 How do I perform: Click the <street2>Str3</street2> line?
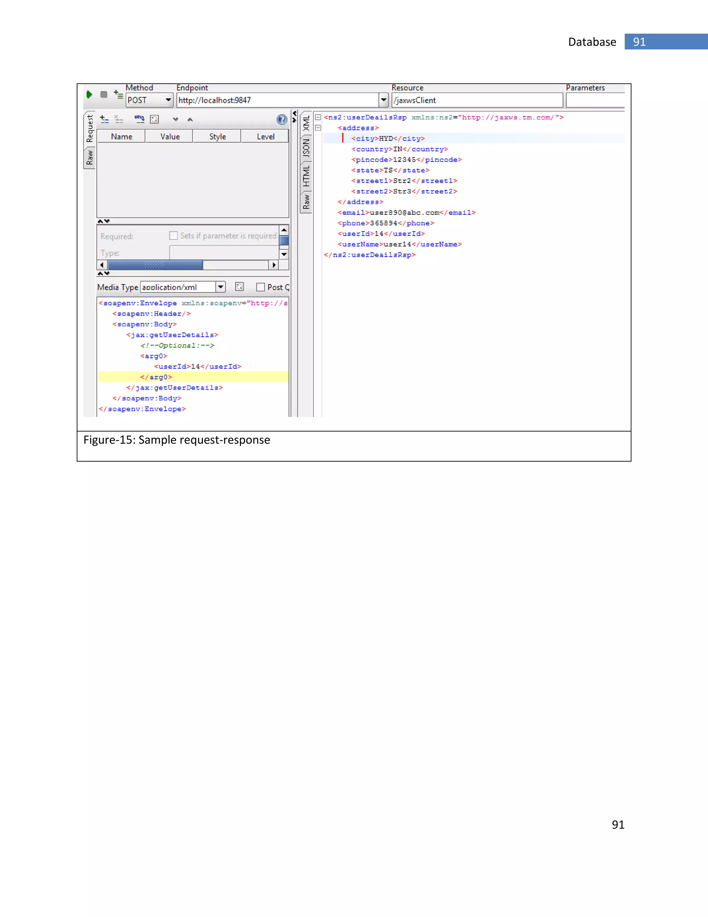tap(404, 191)
